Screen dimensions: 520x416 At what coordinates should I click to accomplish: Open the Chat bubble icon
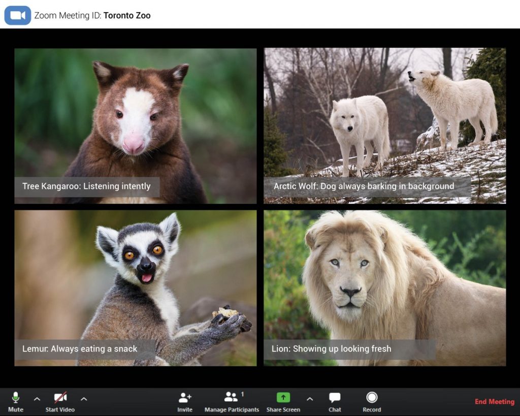click(x=335, y=398)
